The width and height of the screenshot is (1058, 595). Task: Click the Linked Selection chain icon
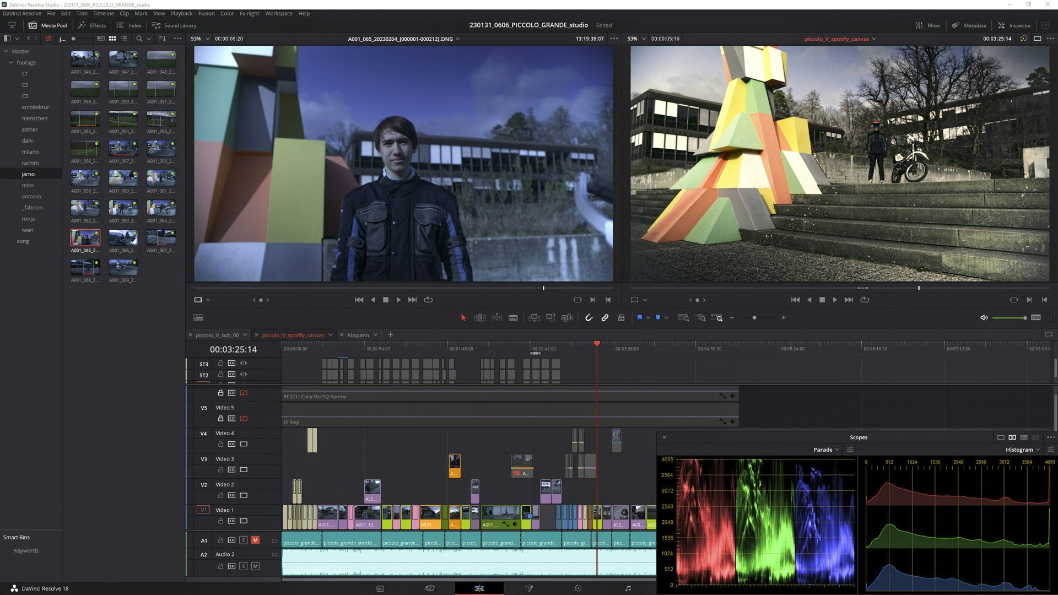pos(605,318)
